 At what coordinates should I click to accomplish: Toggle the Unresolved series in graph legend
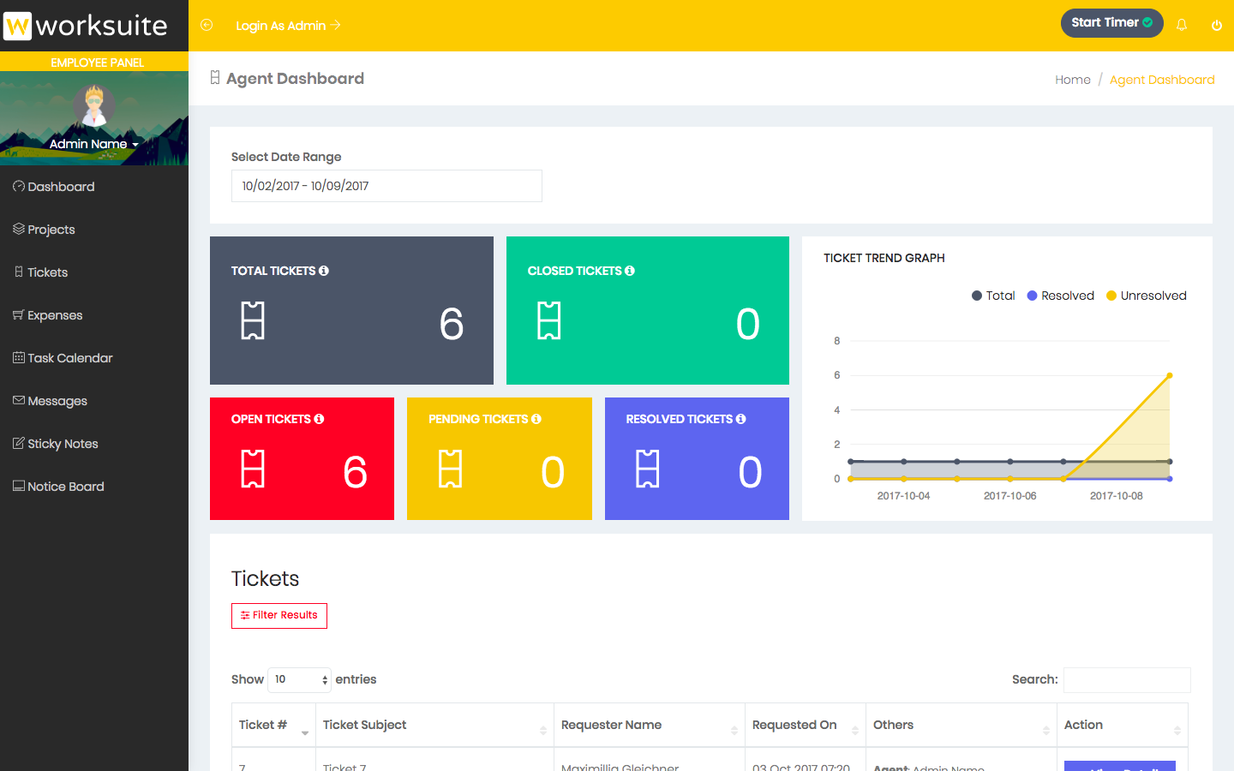pos(1147,296)
